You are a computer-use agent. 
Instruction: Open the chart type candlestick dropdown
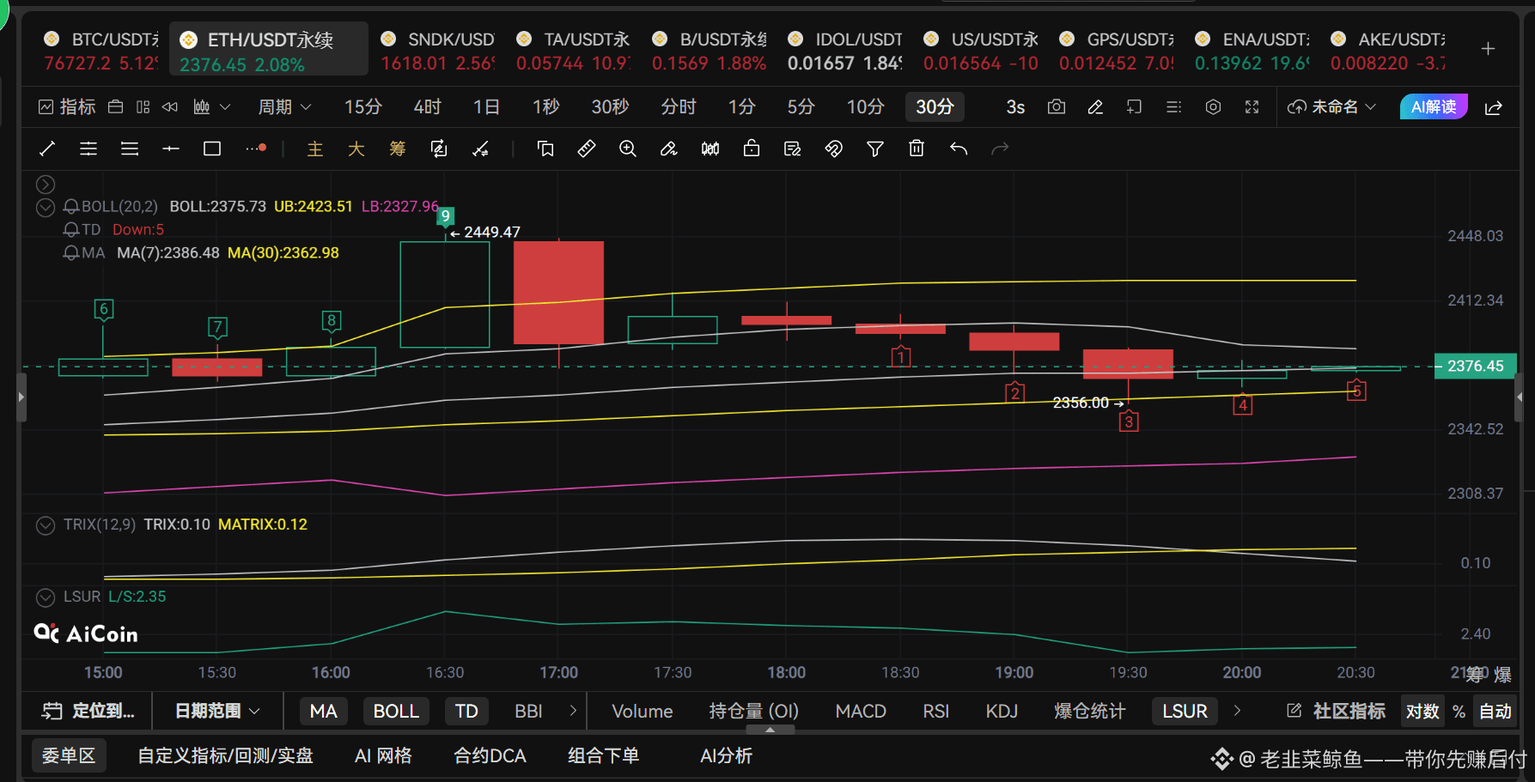coord(212,107)
